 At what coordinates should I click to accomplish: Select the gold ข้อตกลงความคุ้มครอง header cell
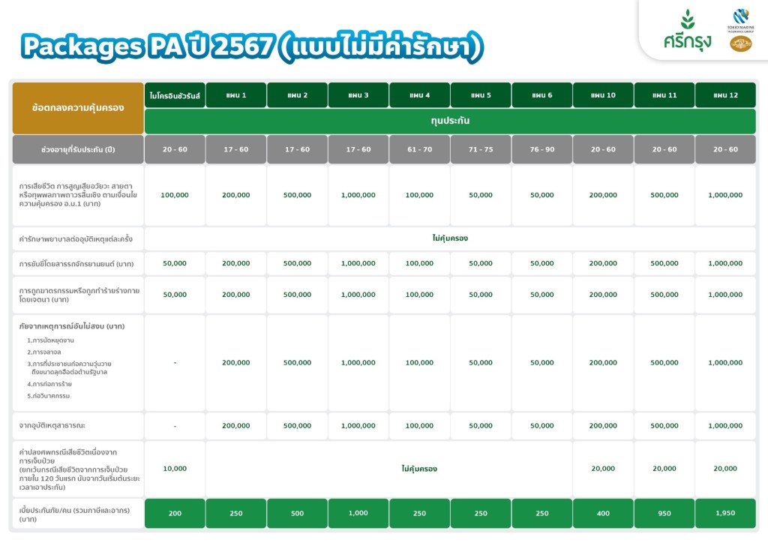click(x=78, y=108)
